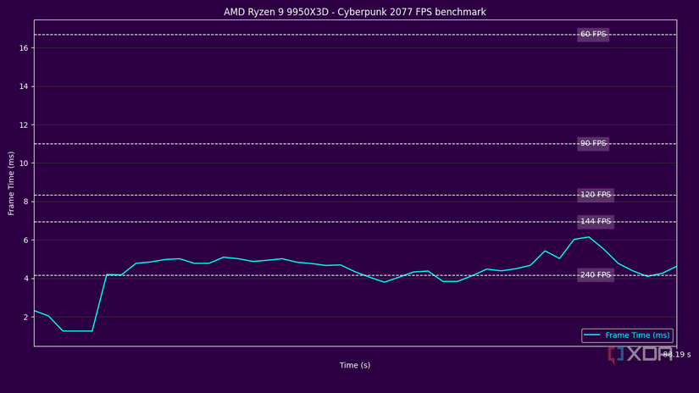Viewport: 699px width, 393px height.
Task: Click the flat lowest segment of the cyan line
Action: [x=78, y=331]
